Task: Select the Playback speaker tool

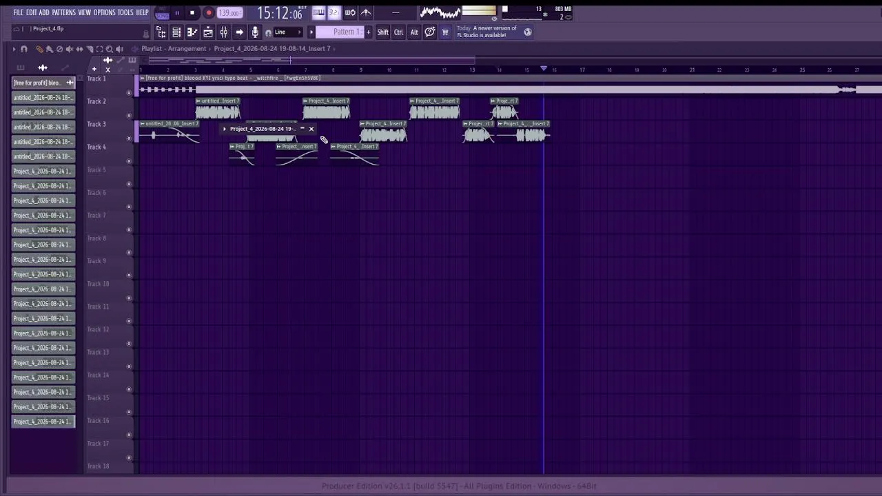Action: click(x=119, y=49)
